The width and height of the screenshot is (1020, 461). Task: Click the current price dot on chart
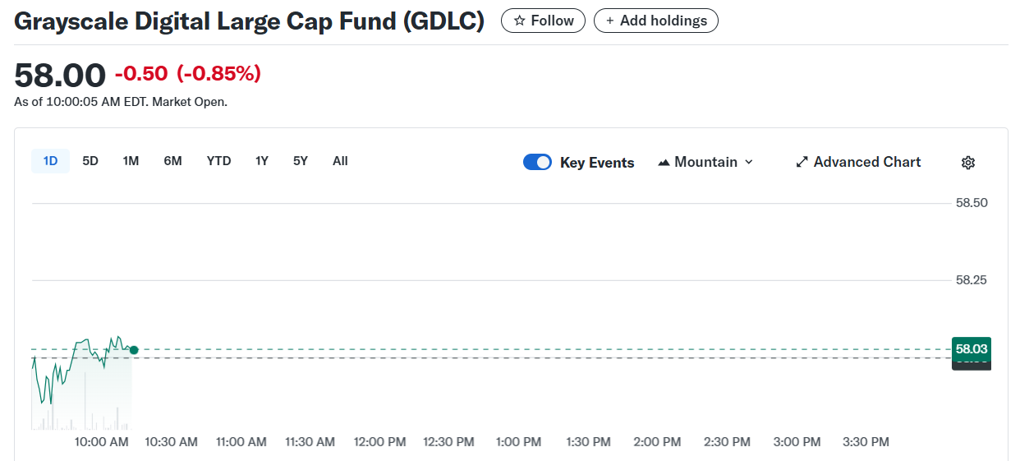[x=134, y=350]
